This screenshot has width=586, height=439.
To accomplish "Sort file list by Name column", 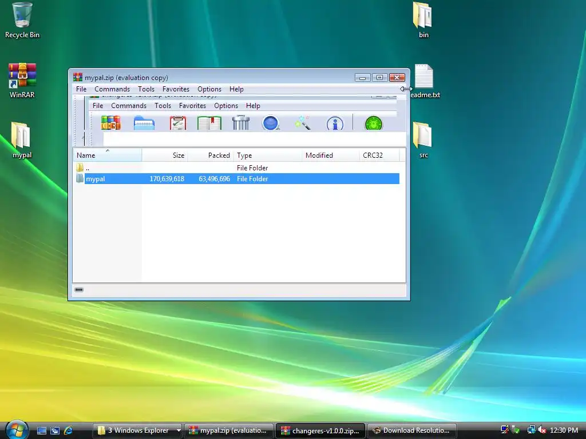I will point(107,155).
